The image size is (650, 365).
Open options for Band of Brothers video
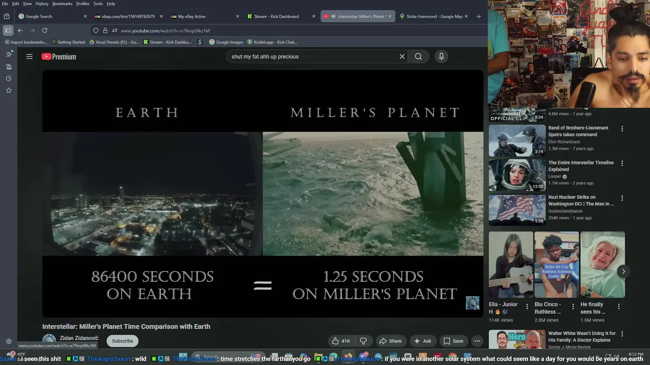coord(622,129)
